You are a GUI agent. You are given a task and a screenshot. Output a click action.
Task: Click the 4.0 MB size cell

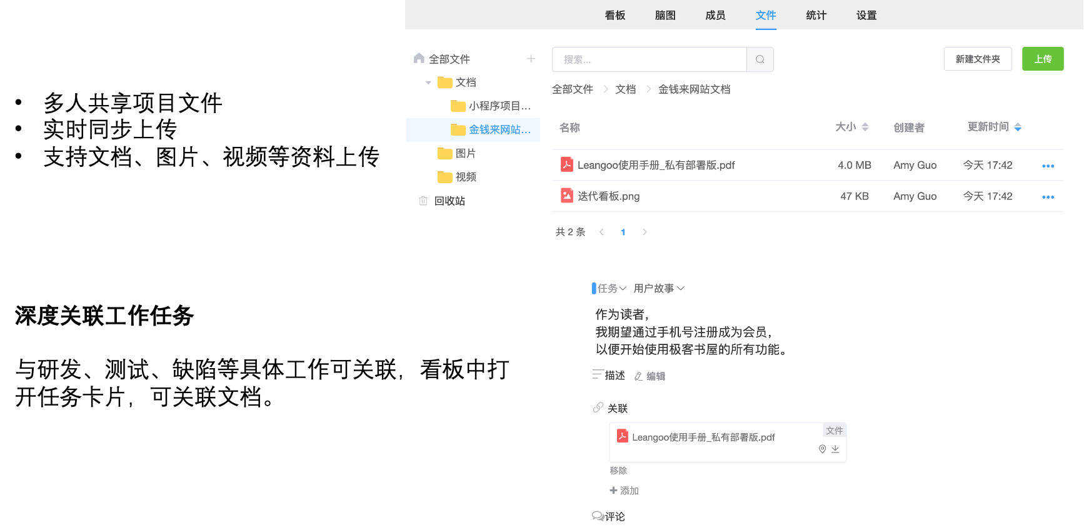855,165
